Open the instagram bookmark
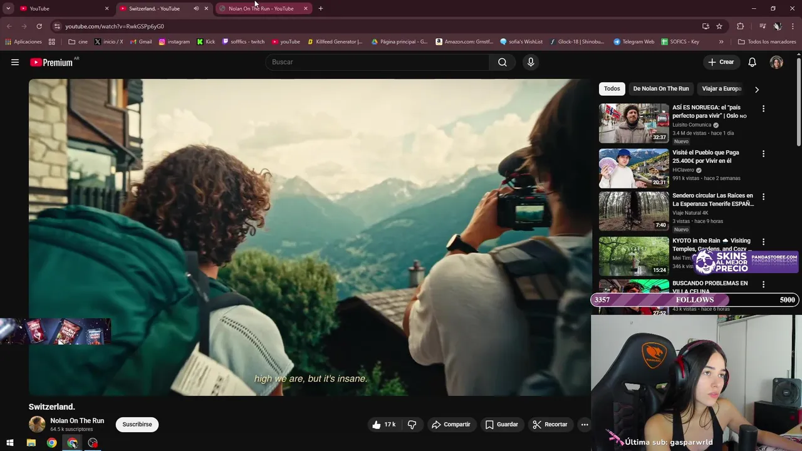 (174, 42)
